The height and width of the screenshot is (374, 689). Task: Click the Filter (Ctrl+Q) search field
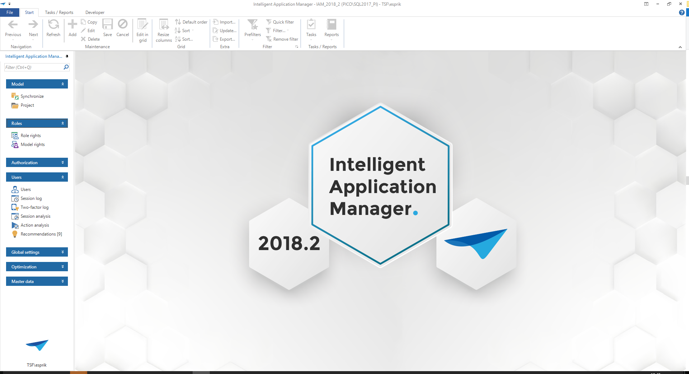pos(33,67)
